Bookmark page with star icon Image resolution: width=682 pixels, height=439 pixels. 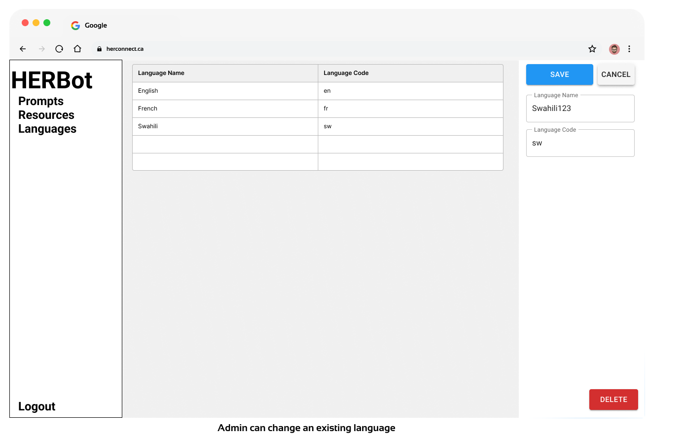coord(592,49)
